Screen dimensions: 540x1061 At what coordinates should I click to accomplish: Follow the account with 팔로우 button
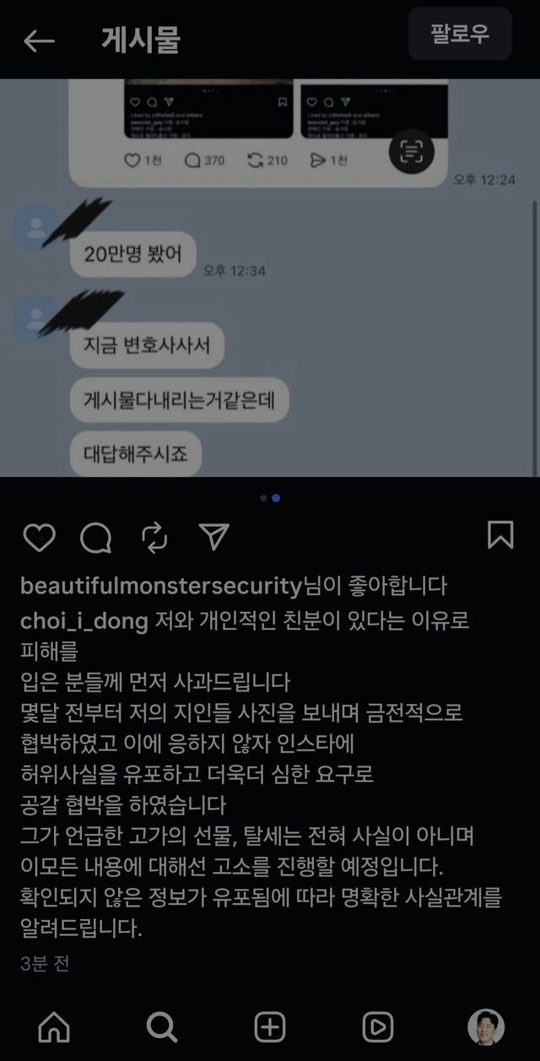point(460,35)
